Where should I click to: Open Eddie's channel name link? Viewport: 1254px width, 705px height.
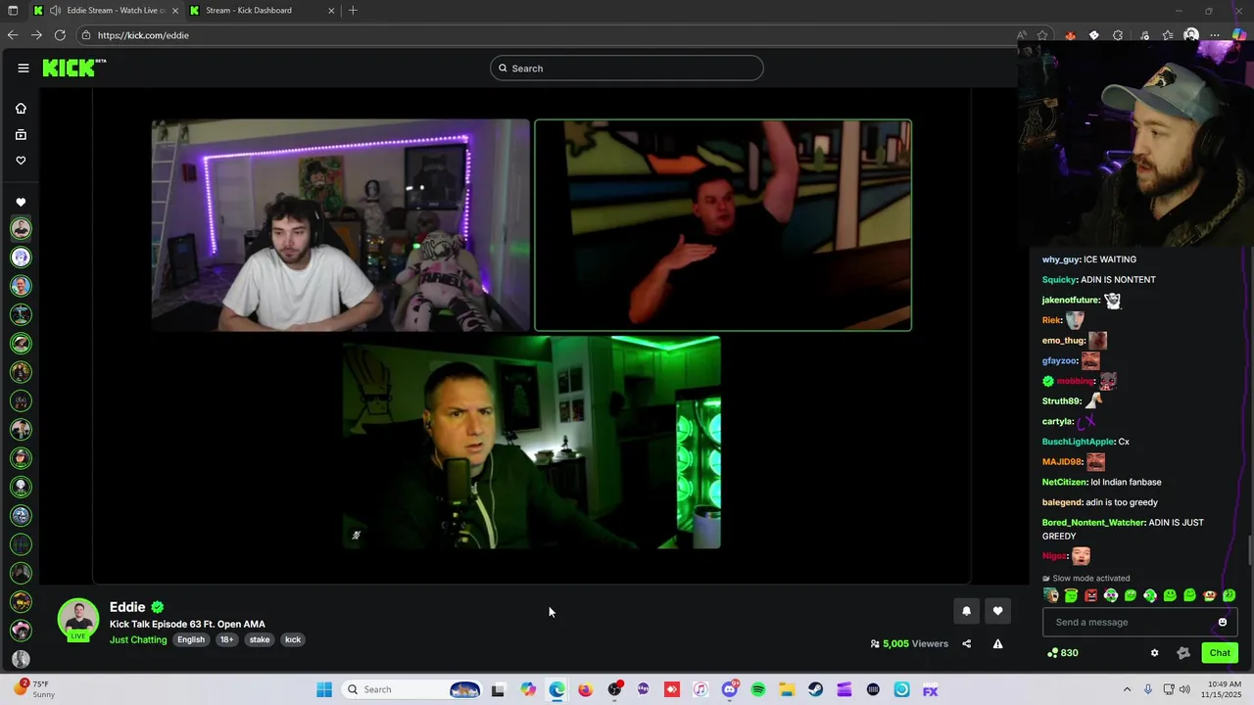(x=127, y=607)
